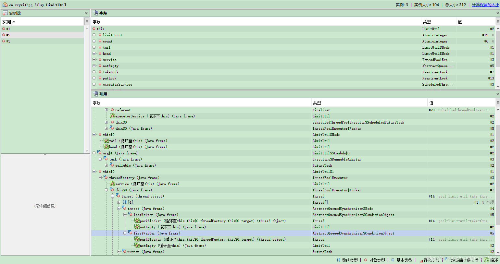Open column chooser icon in the 字段 table header
Image resolution: width=500 pixels, height=264 pixels.
[498, 22]
